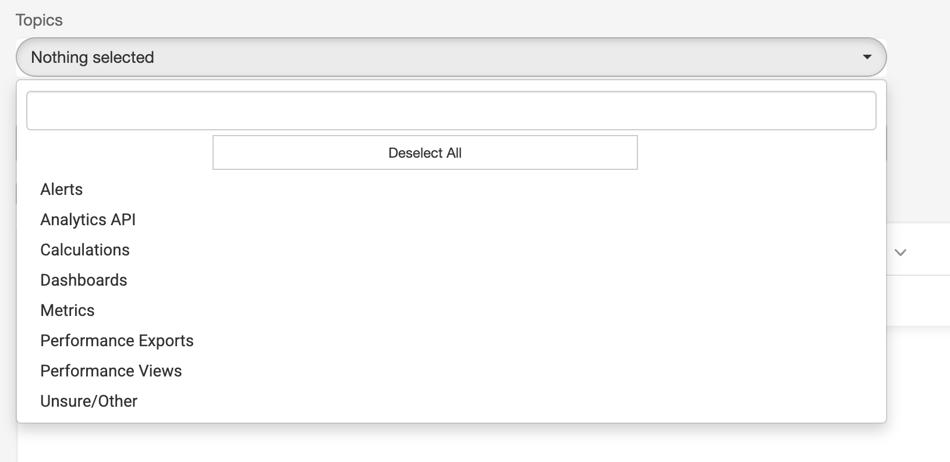Image resolution: width=950 pixels, height=462 pixels.
Task: Select the Alerts topic option
Action: [62, 190]
